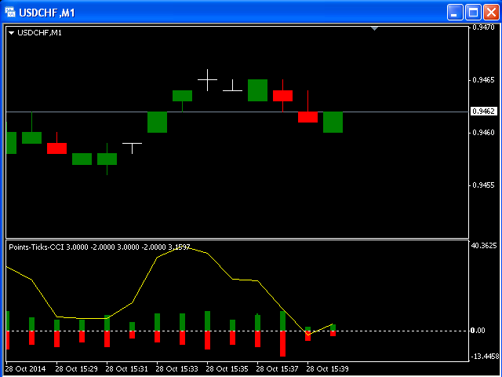Image resolution: width=502 pixels, height=377 pixels.
Task: Minimize the USDCHF chart window
Action: (x=455, y=12)
